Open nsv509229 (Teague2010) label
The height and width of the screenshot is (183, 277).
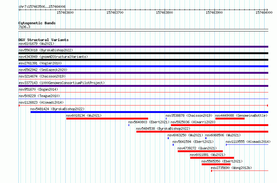pos(39,96)
